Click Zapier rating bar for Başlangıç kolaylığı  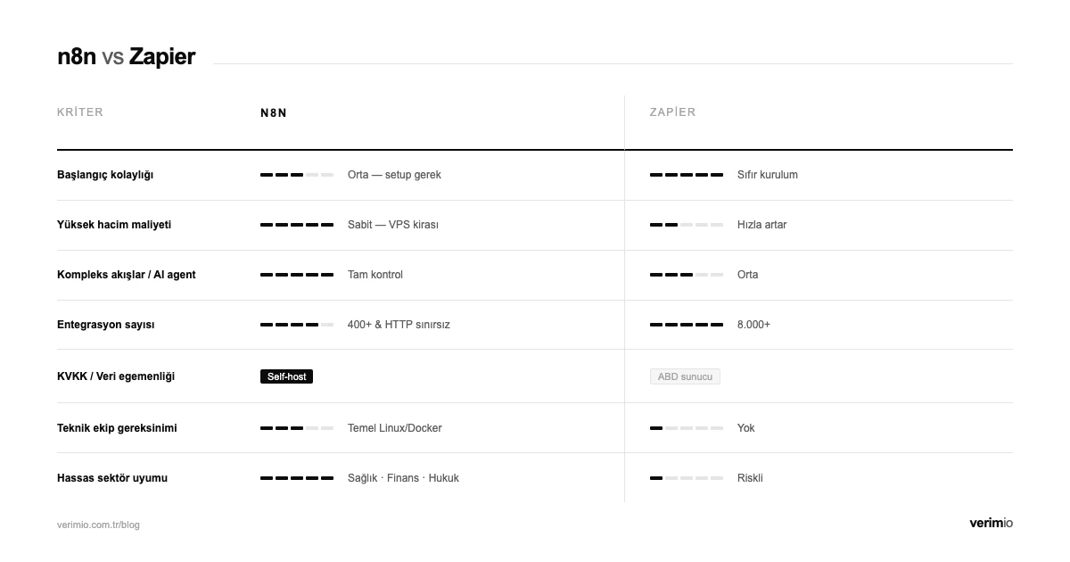[x=687, y=175]
